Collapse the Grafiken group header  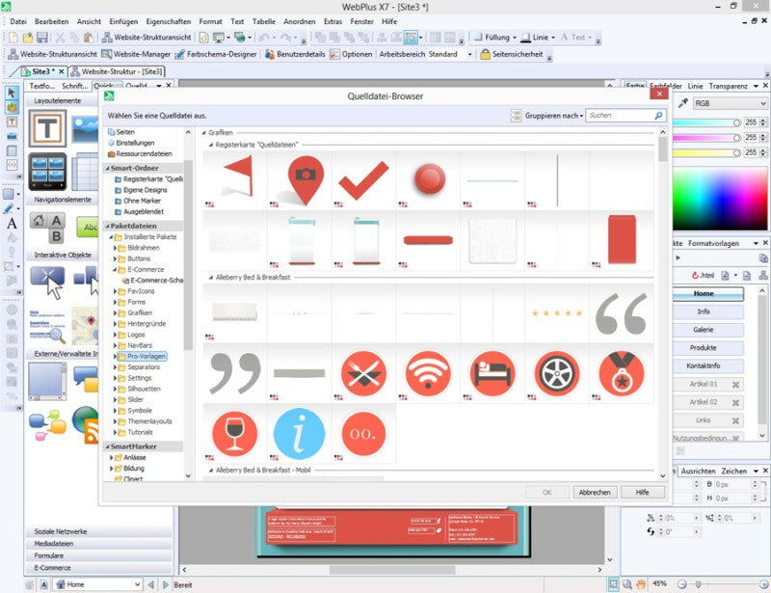click(x=203, y=132)
